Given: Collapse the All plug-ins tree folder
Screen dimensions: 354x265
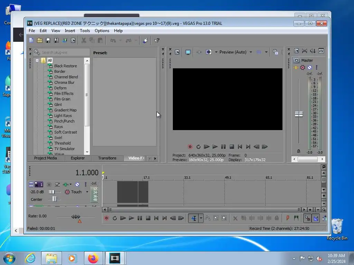Looking at the screenshot, I should click(37, 60).
